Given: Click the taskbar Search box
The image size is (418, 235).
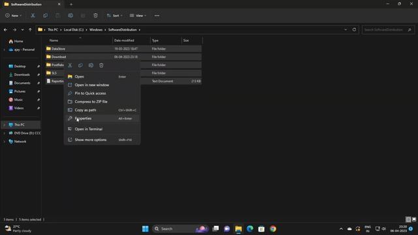Looking at the screenshot, I should click(x=180, y=228).
